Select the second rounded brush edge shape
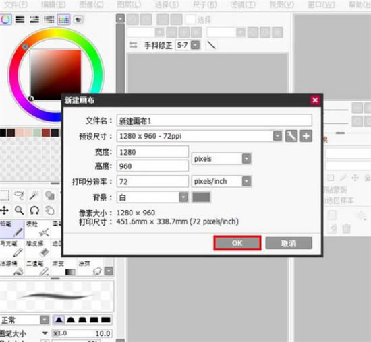 click(x=71, y=320)
